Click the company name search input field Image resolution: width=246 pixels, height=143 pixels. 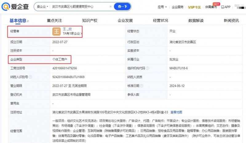coord(79,6)
